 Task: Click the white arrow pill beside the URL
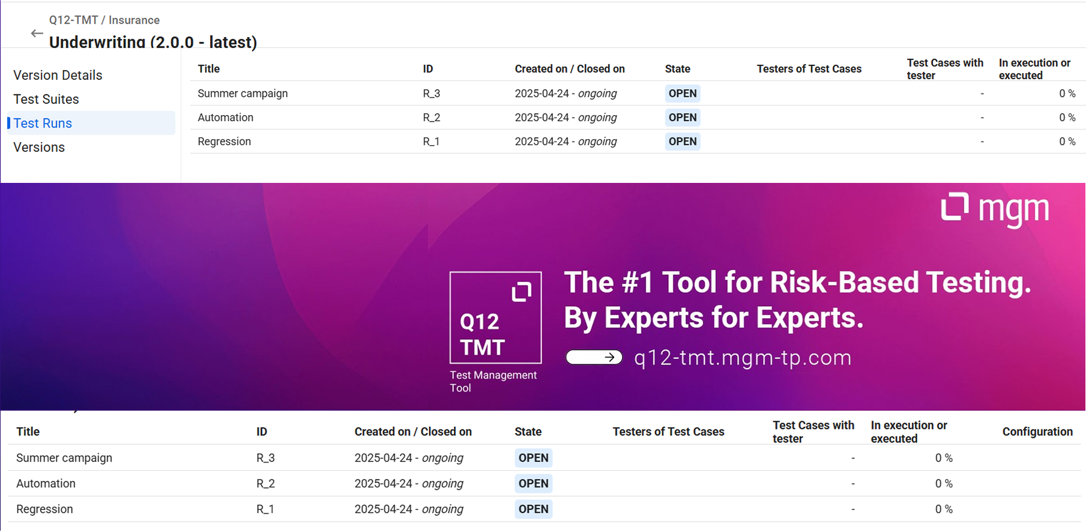pos(594,357)
